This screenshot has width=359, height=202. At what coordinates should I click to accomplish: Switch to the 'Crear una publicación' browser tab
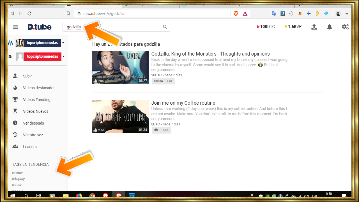[x=208, y=5]
